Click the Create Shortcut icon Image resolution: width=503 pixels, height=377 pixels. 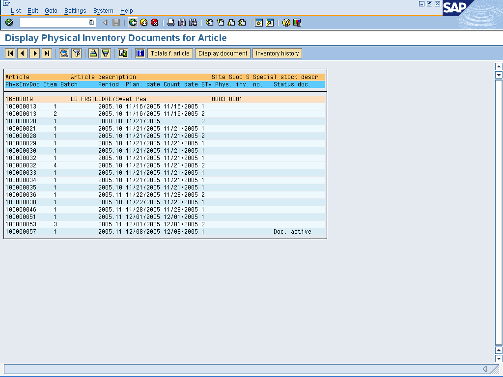pyautogui.click(x=270, y=23)
